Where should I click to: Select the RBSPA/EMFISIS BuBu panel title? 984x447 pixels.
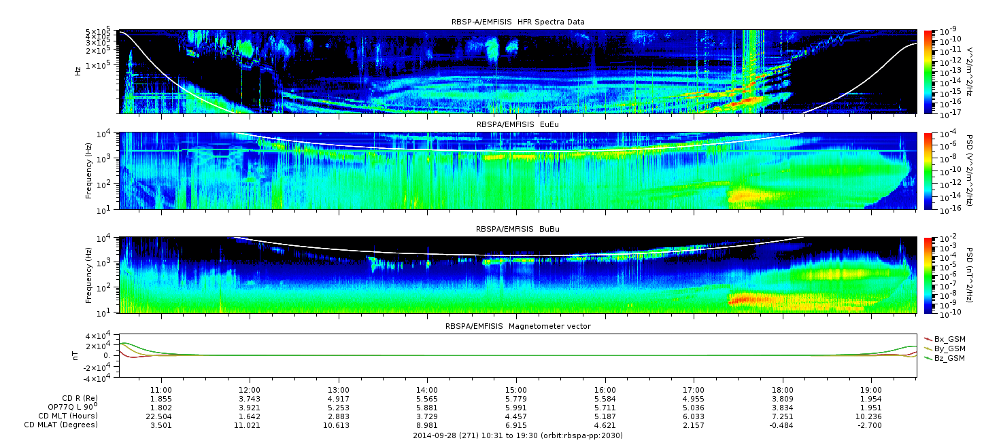pyautogui.click(x=518, y=230)
